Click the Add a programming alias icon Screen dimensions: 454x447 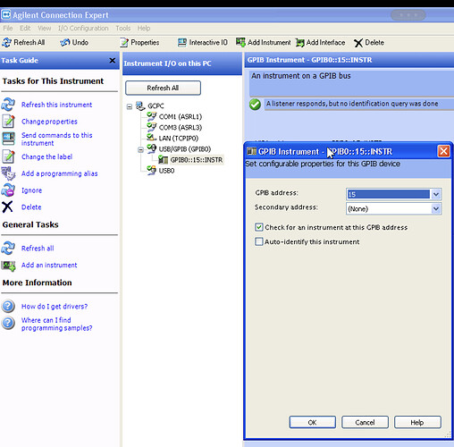click(x=8, y=173)
